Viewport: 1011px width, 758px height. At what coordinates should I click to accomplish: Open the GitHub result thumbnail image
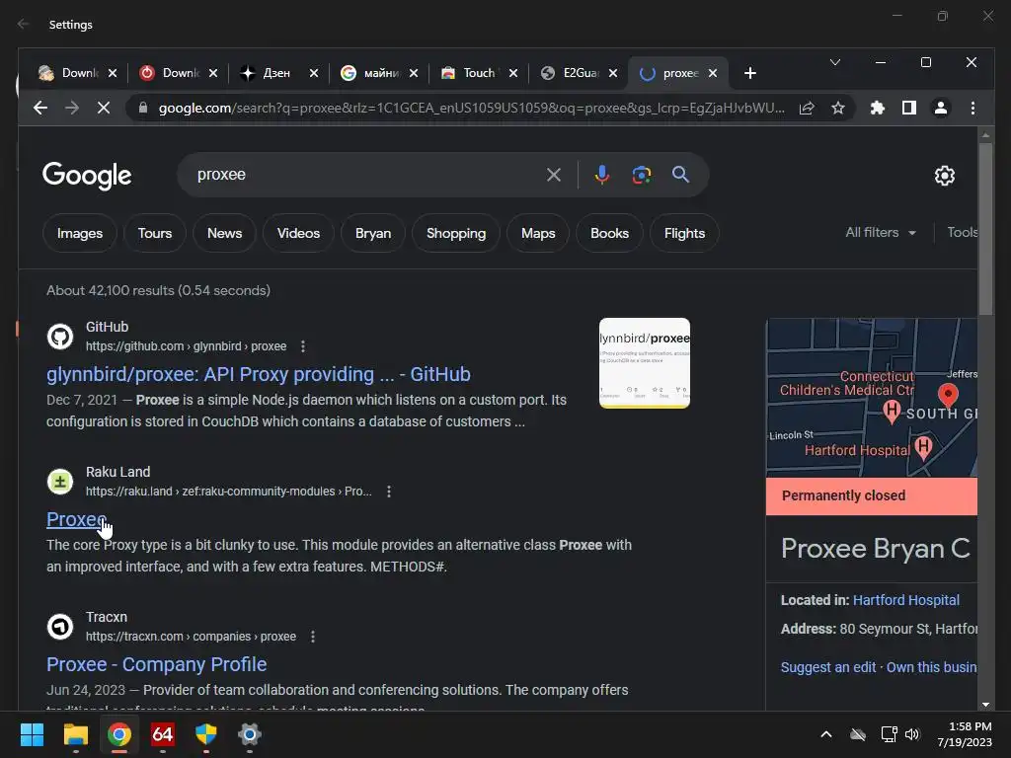pyautogui.click(x=644, y=363)
